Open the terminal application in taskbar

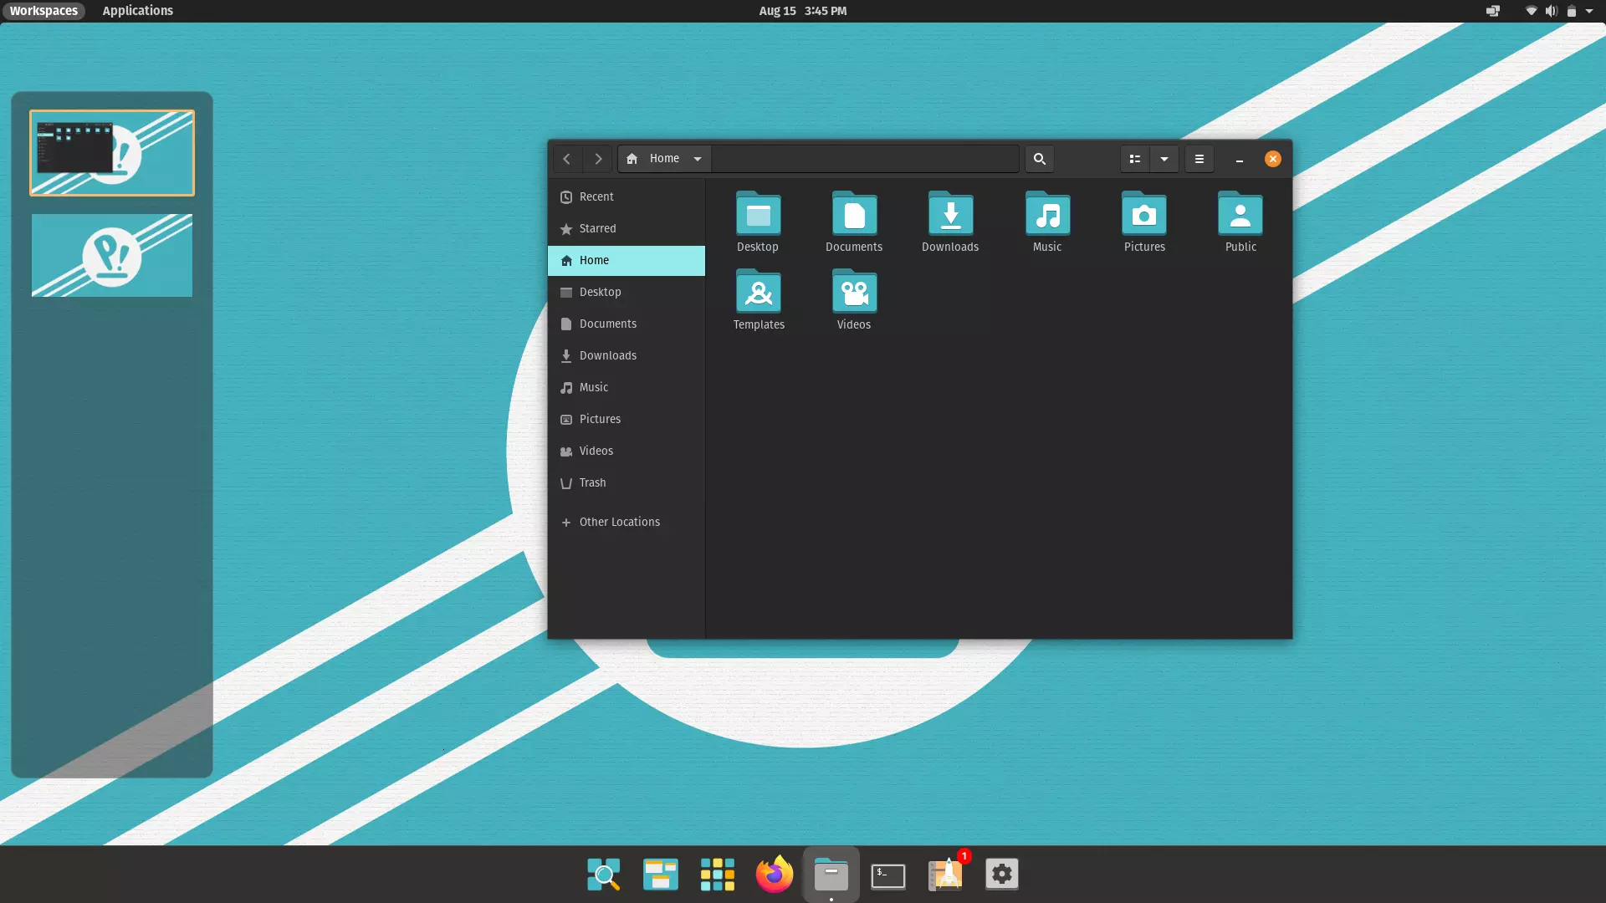[888, 873]
